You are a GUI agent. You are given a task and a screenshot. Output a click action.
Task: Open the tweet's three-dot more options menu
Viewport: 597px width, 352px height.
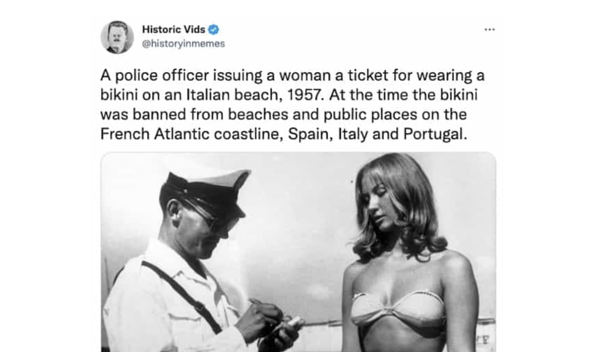pyautogui.click(x=489, y=29)
